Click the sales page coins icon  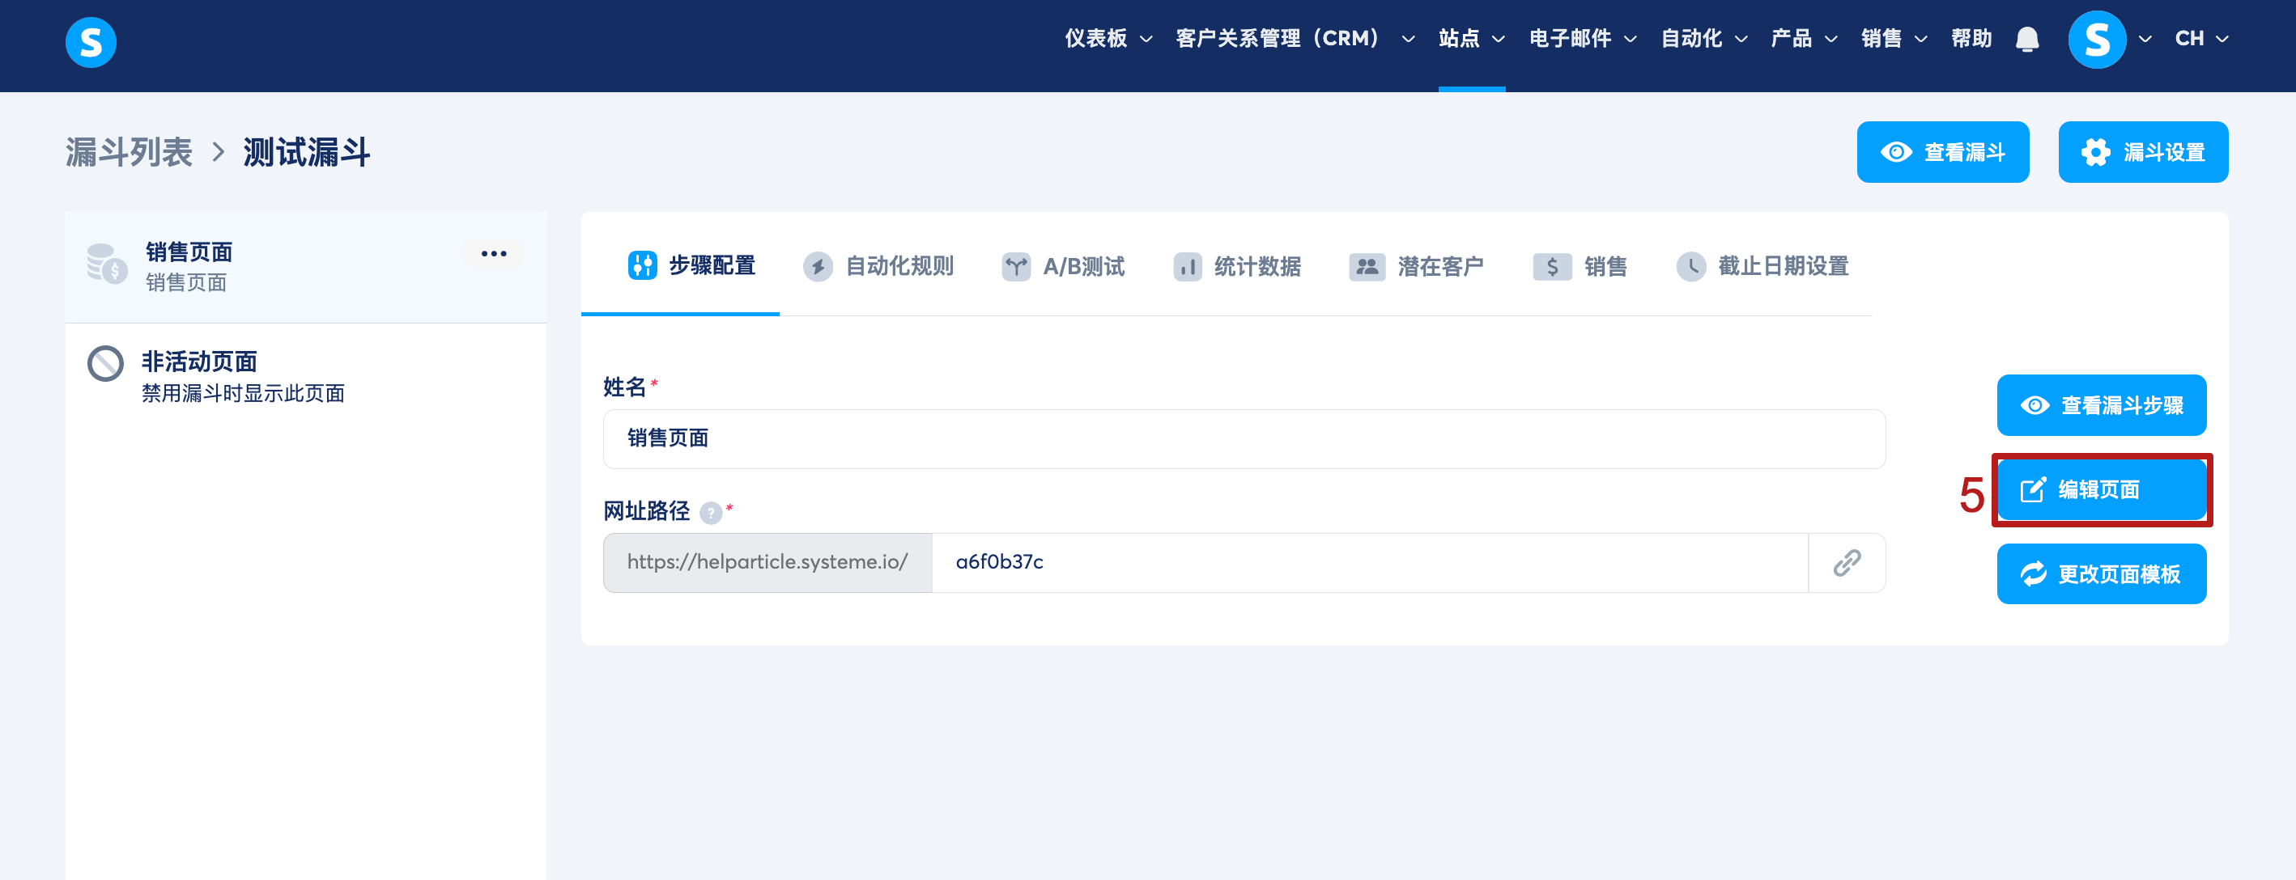[107, 264]
